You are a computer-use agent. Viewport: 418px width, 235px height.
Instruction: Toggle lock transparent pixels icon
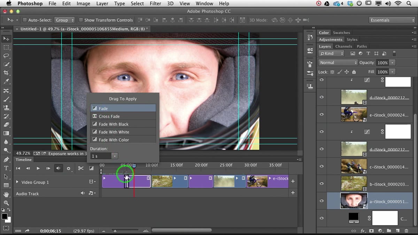click(332, 72)
